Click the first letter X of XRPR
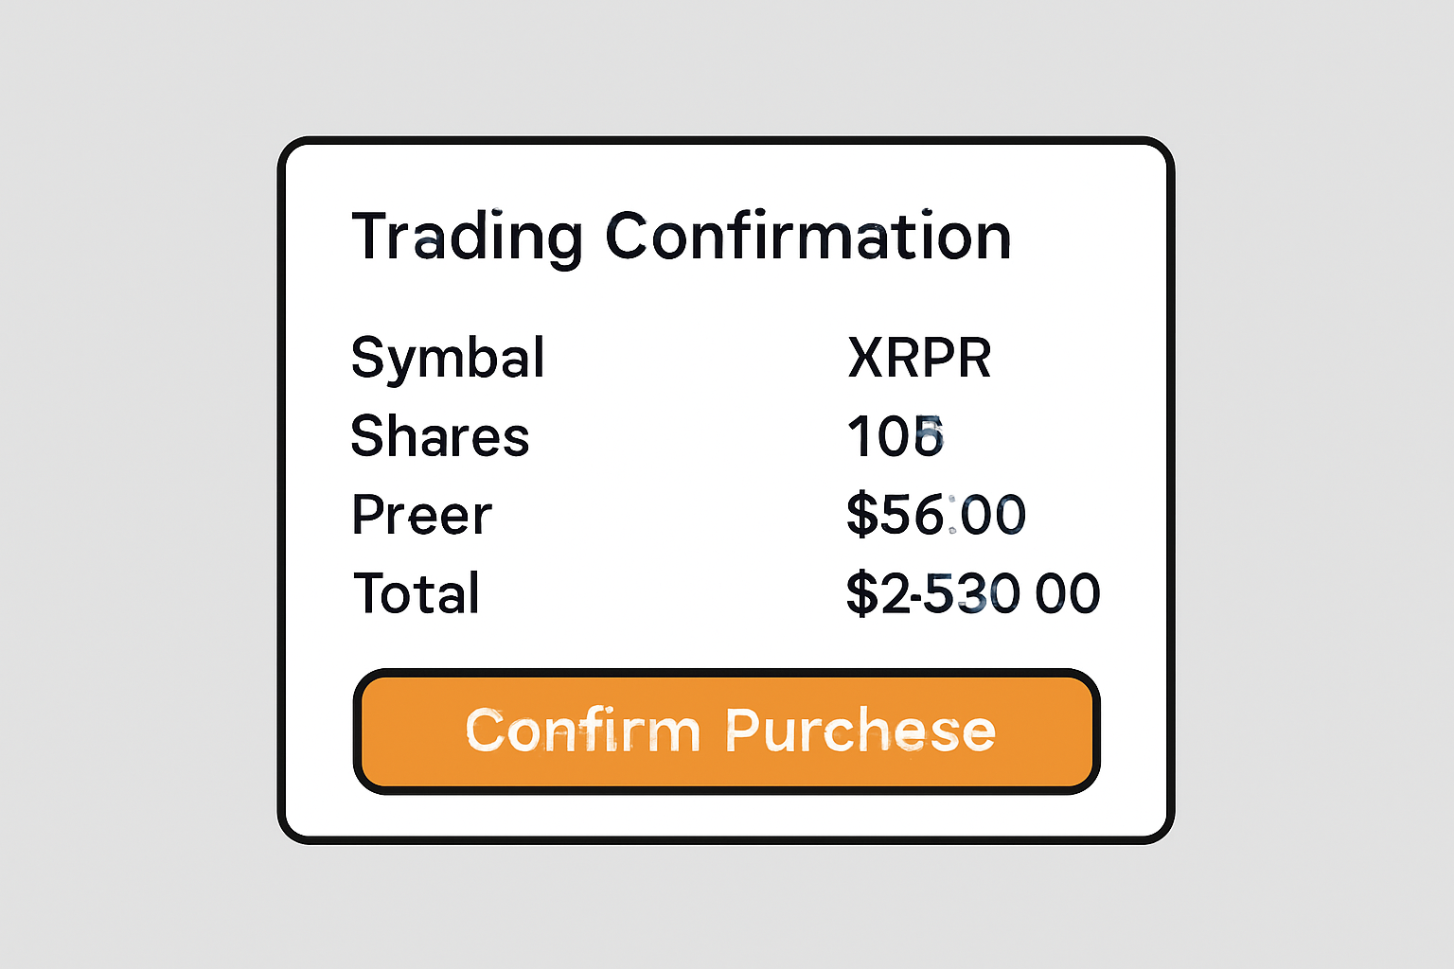 click(x=866, y=358)
